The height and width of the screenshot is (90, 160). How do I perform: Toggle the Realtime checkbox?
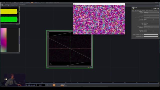click(x=41, y=3)
